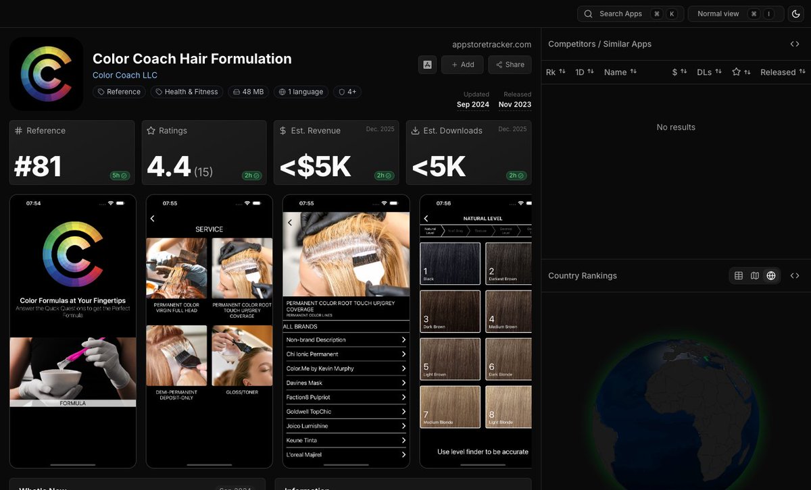Image resolution: width=811 pixels, height=490 pixels.
Task: Click the 2h badge on Est. Downloads card
Action: pos(517,175)
